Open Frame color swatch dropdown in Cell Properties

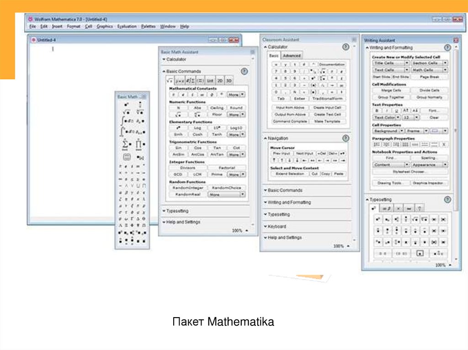439,131
